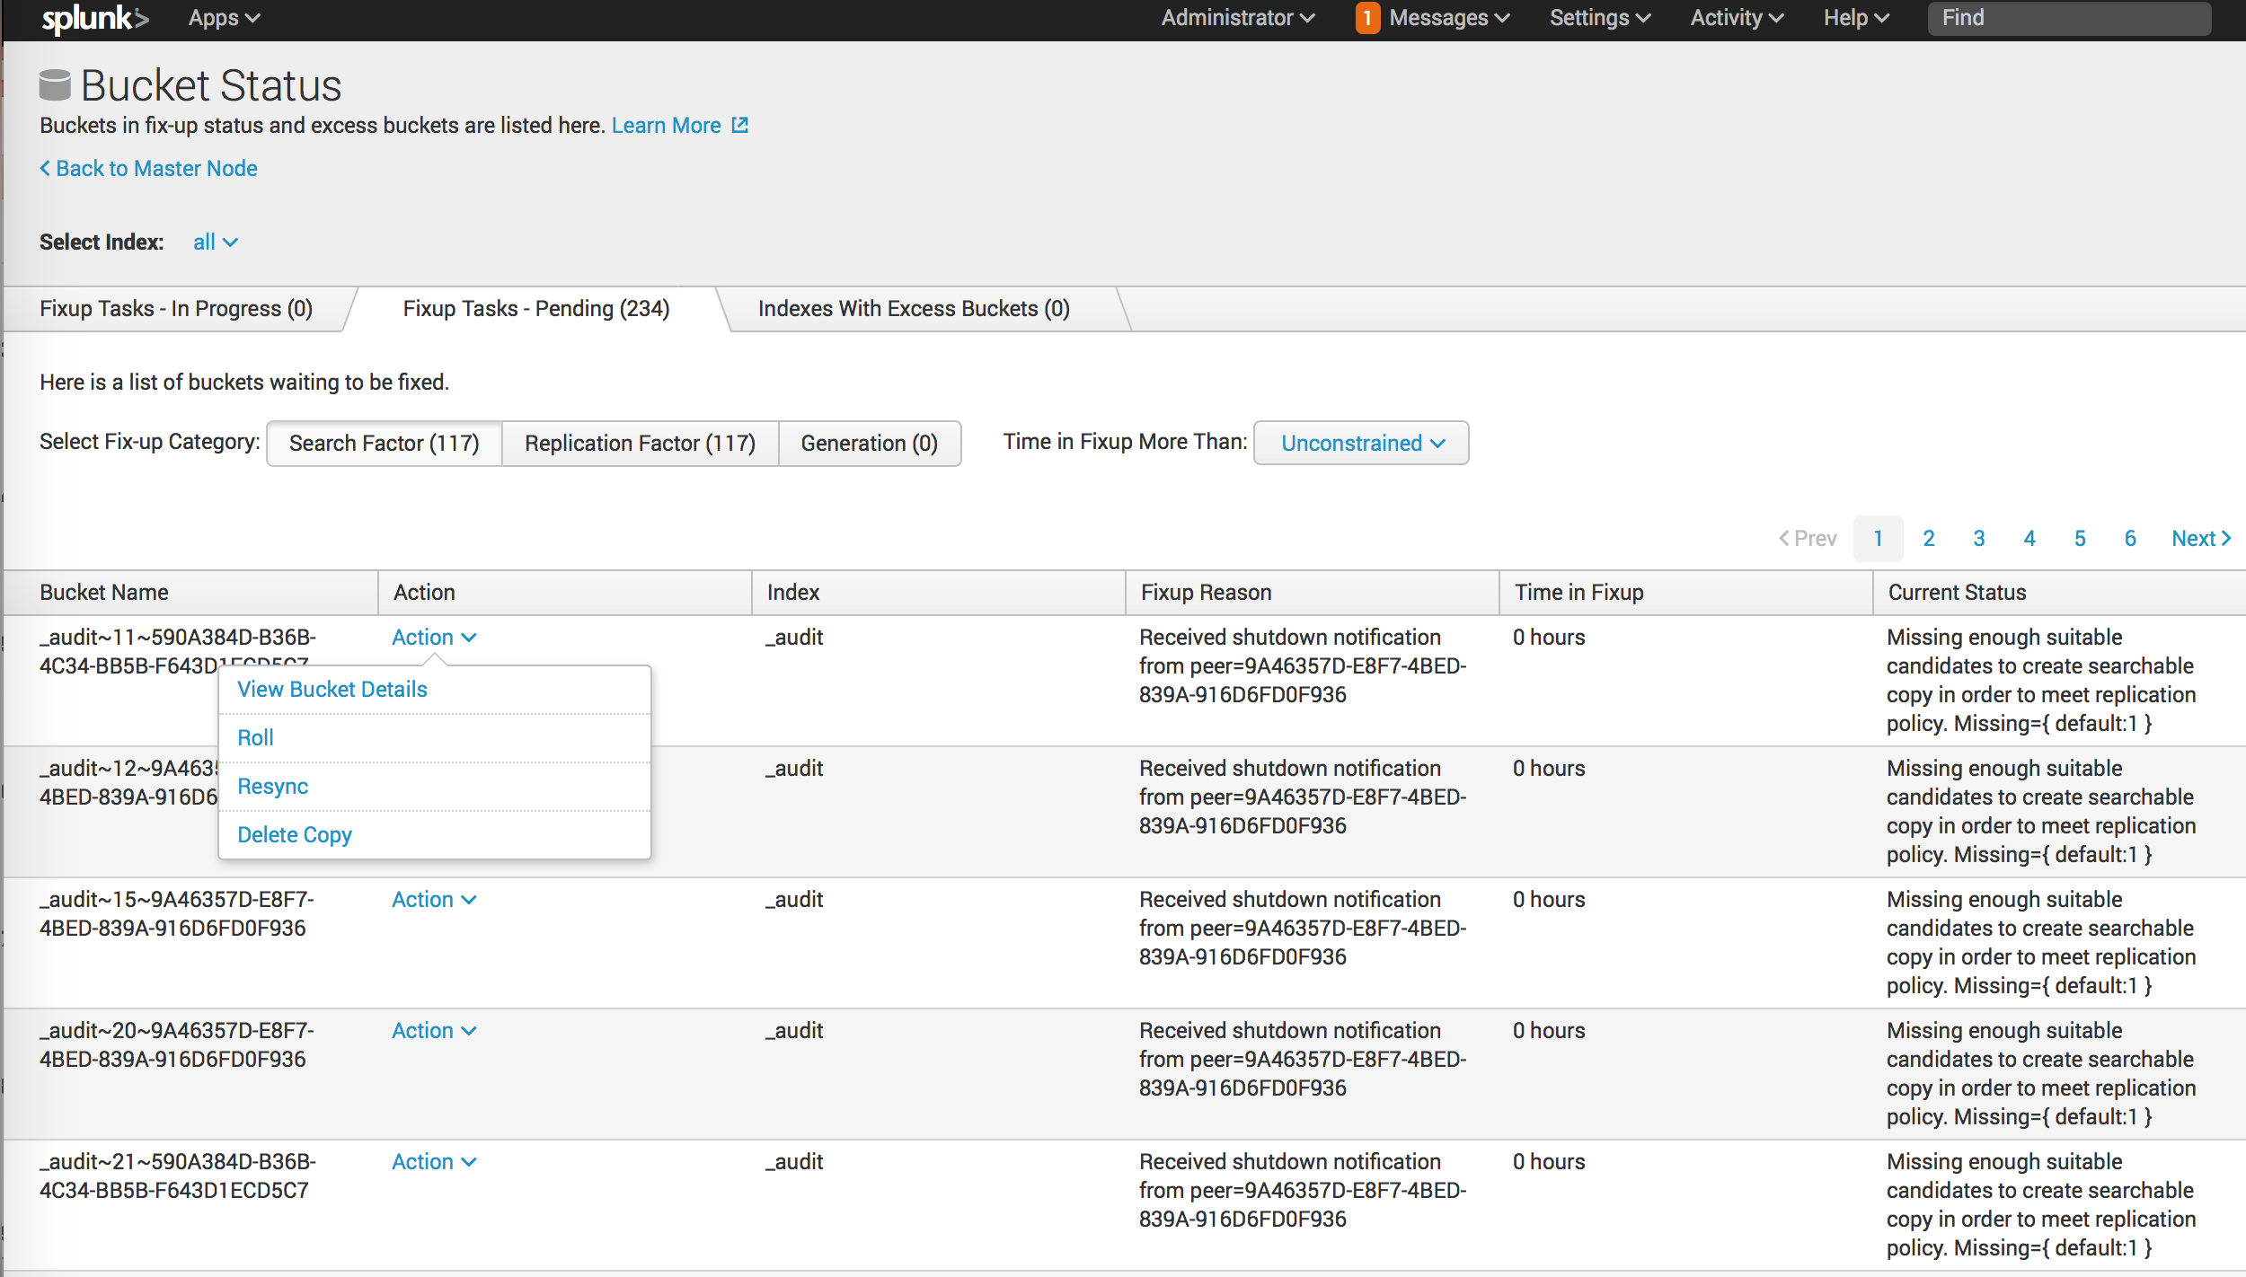Select the Search Factor (117) category
Image resolution: width=2246 pixels, height=1277 pixels.
click(x=385, y=443)
